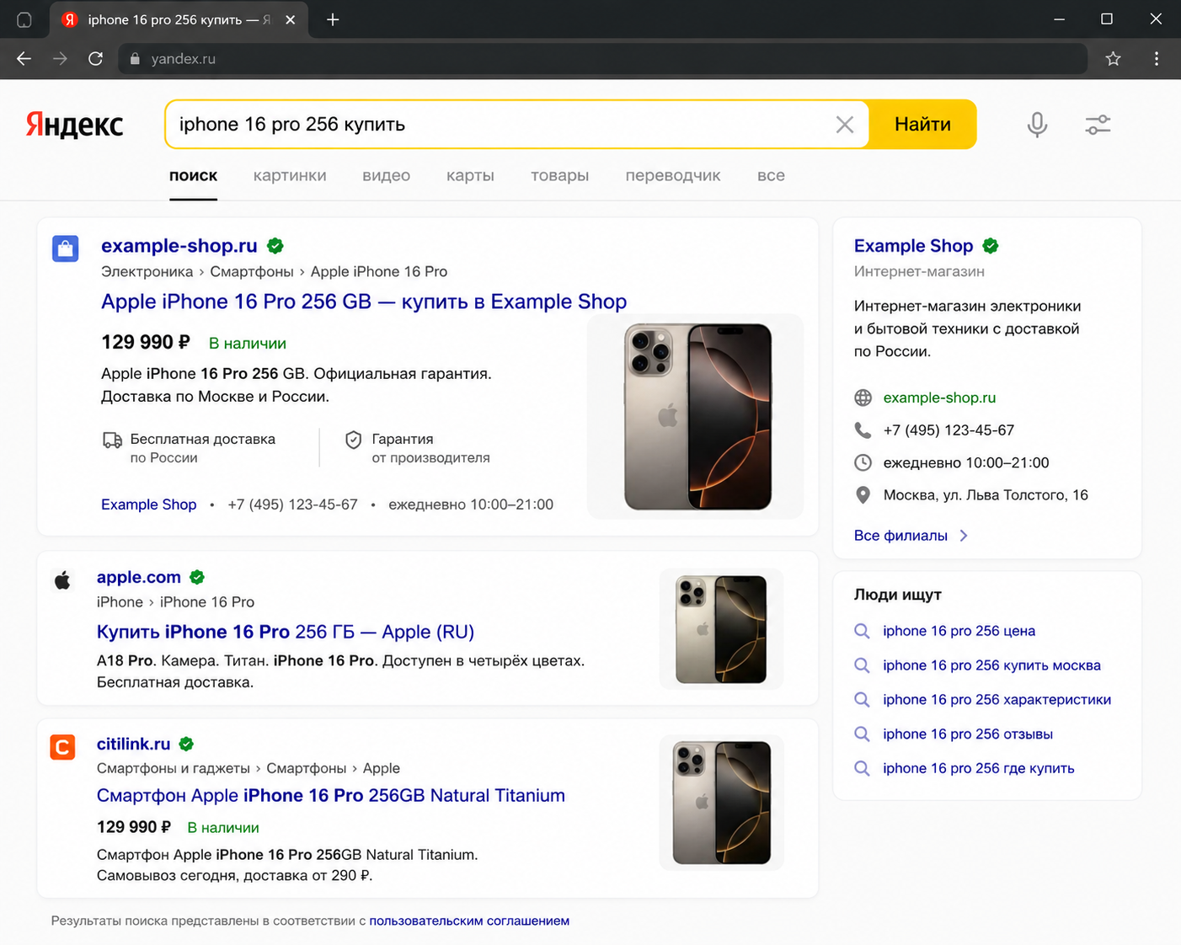Click 'Смартфоны и гаджеты' breadcrumb under citilink.ru

174,768
